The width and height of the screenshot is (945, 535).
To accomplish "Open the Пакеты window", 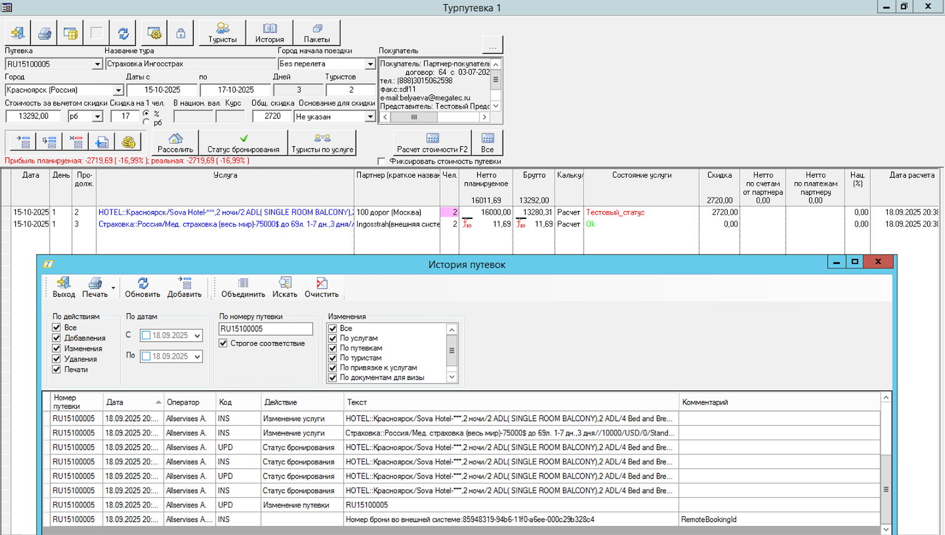I will pyautogui.click(x=317, y=33).
